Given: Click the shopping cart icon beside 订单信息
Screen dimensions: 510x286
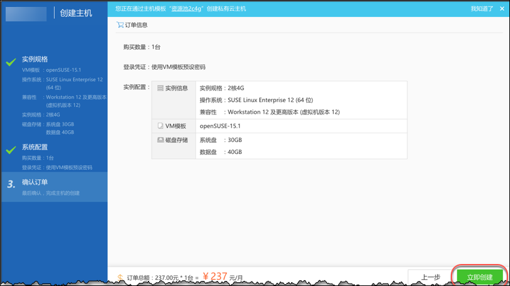Looking at the screenshot, I should pyautogui.click(x=120, y=25).
